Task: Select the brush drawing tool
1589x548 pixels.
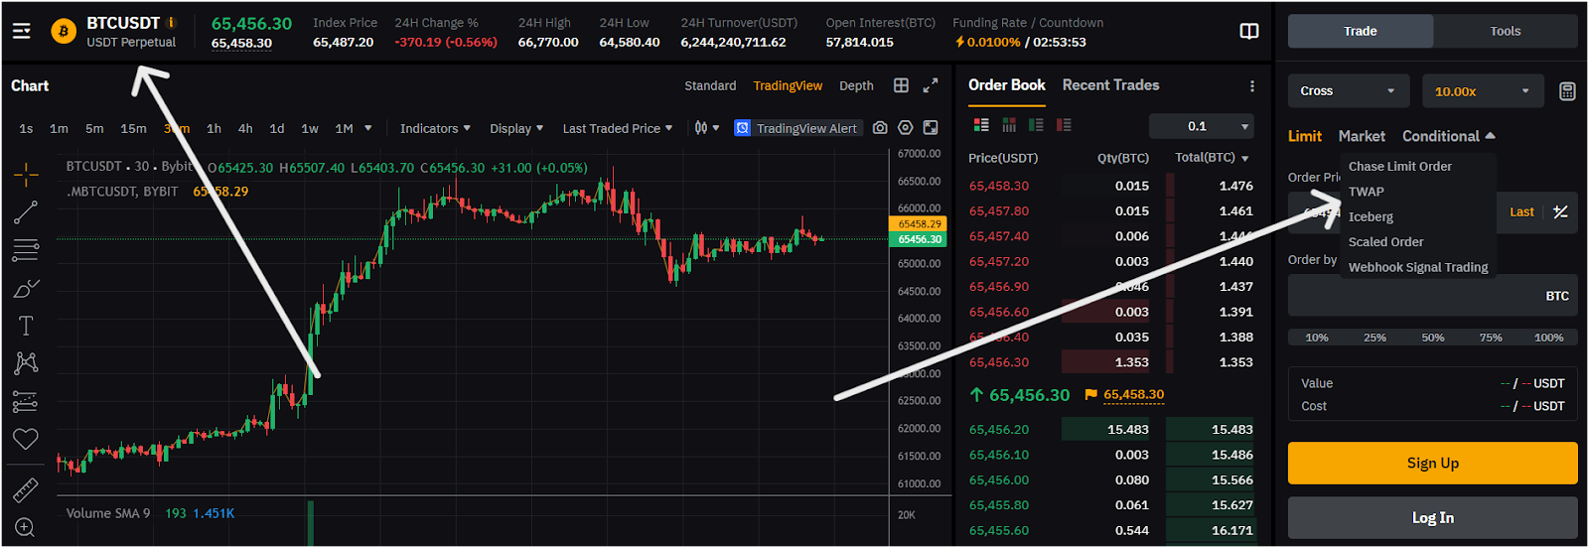Action: [x=26, y=288]
